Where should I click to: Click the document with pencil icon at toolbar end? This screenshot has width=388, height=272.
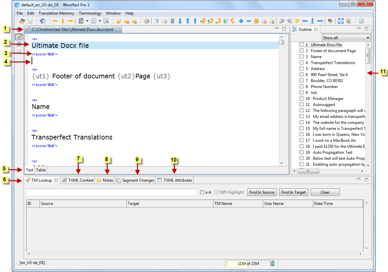(x=361, y=21)
